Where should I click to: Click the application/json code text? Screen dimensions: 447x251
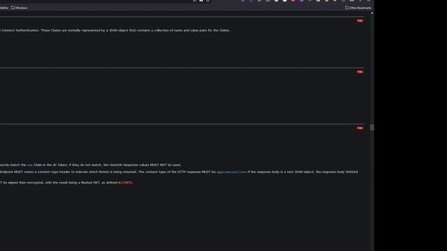[x=231, y=172]
